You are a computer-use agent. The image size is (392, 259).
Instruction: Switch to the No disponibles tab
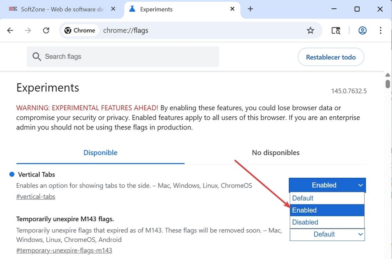(276, 153)
